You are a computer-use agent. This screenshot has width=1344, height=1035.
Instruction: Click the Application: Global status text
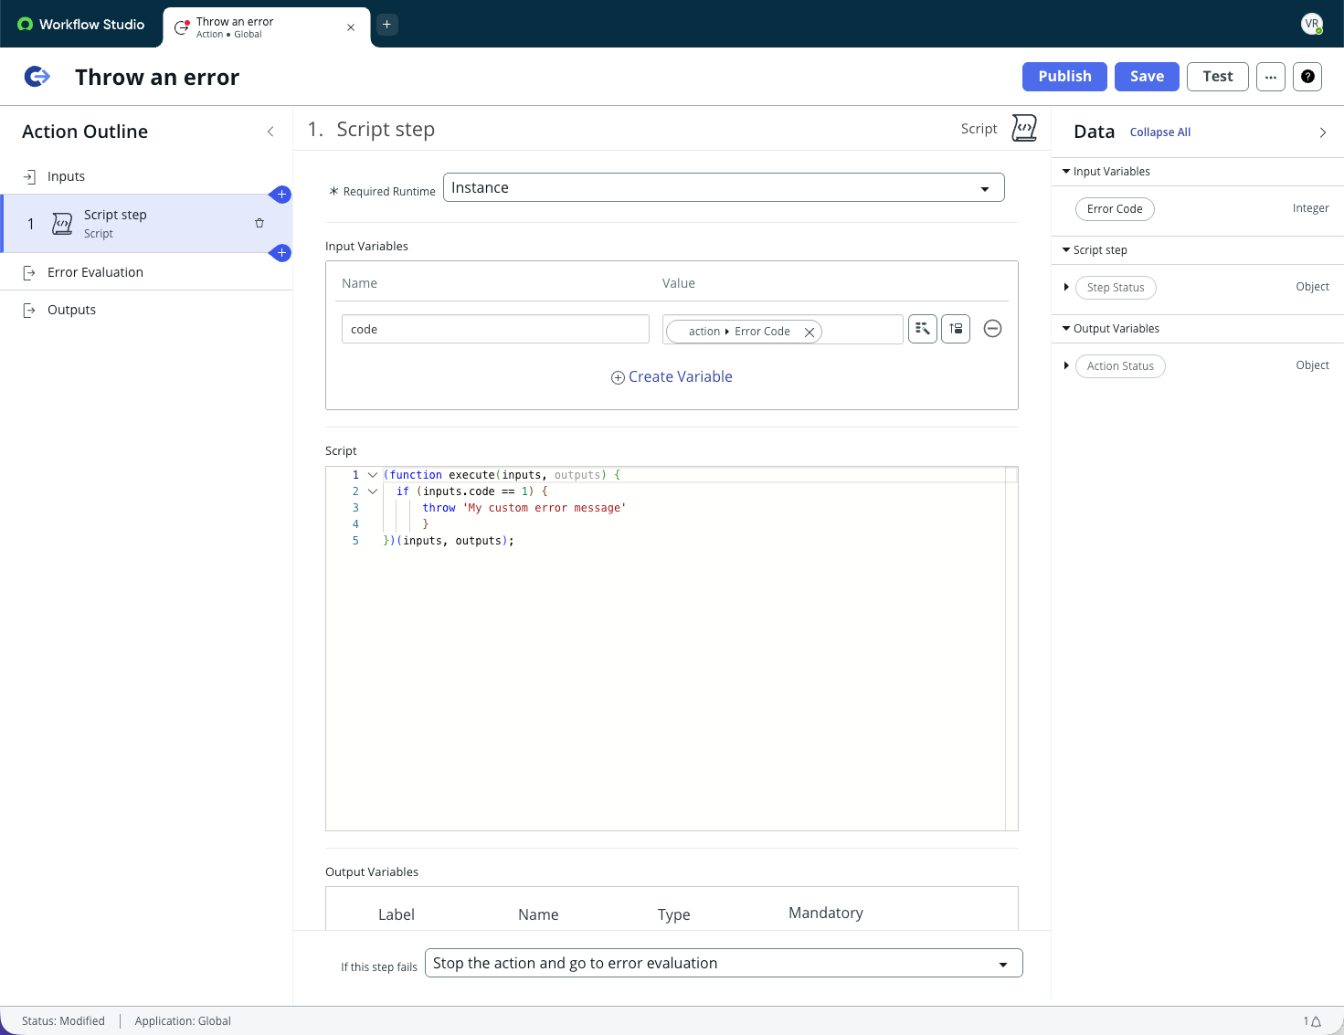point(183,1021)
